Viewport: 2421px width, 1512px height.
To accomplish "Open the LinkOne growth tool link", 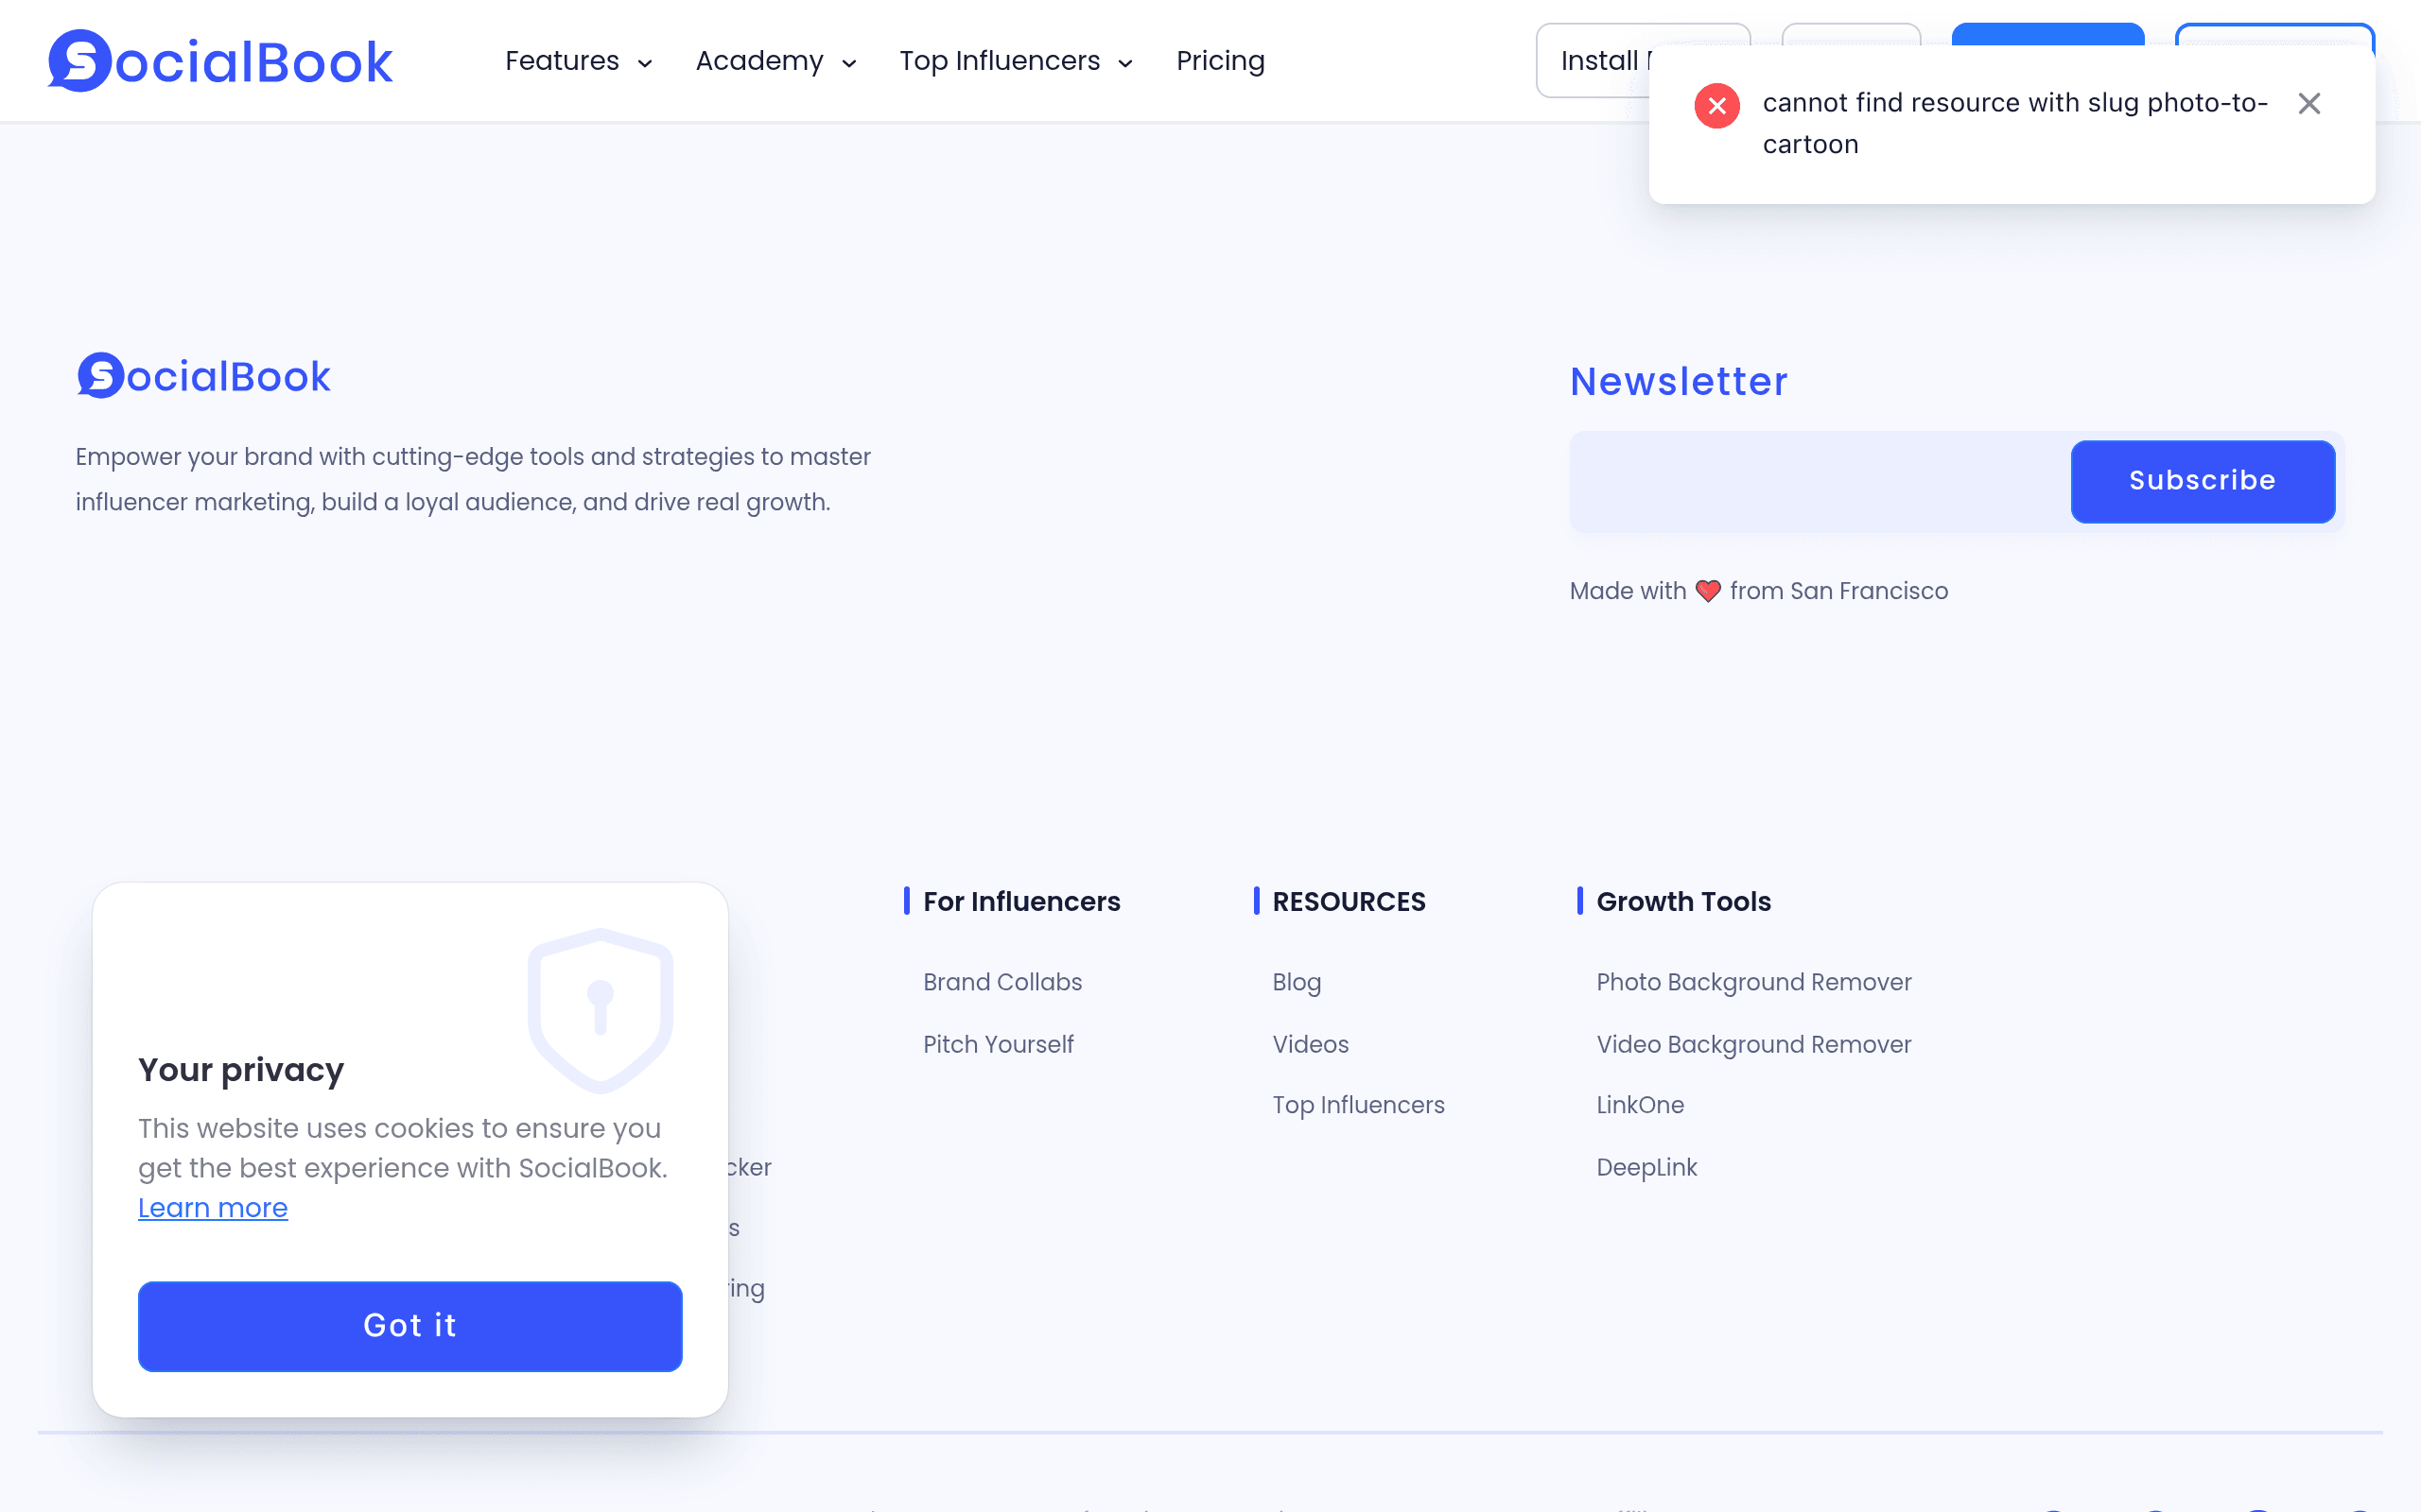I will pos(1640,1105).
